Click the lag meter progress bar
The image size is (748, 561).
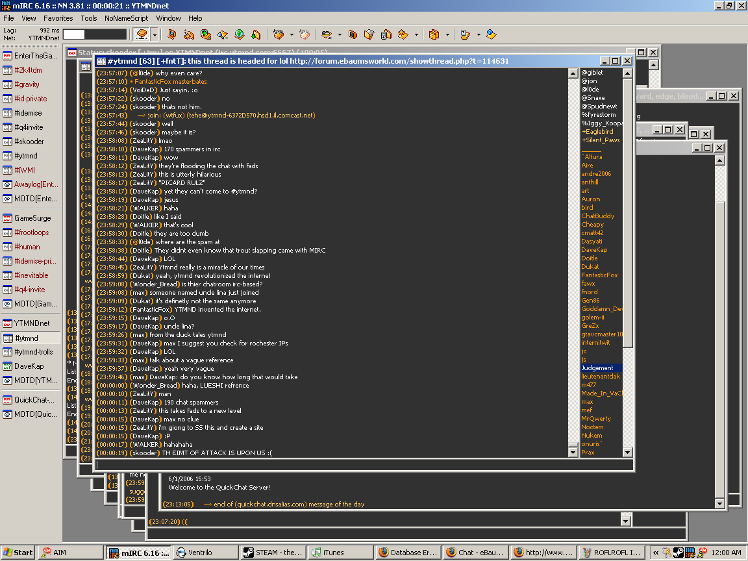click(95, 34)
